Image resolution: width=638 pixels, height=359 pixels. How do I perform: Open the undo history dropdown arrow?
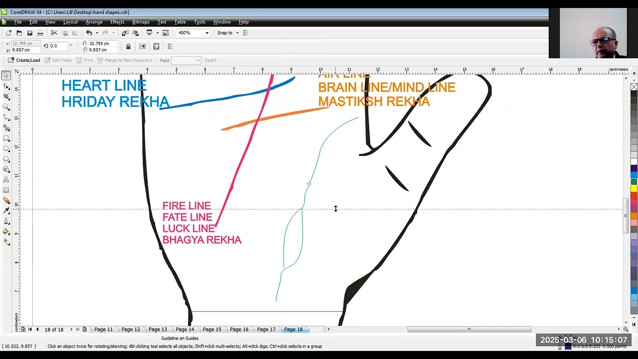click(x=97, y=33)
